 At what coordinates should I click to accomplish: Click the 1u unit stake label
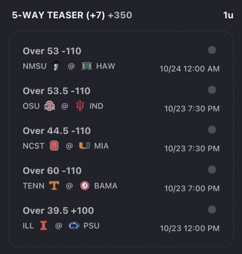228,15
